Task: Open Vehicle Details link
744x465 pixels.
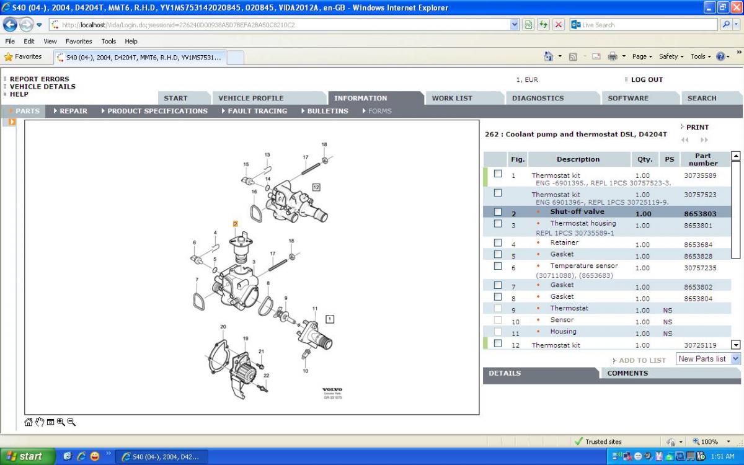Action: [43, 87]
